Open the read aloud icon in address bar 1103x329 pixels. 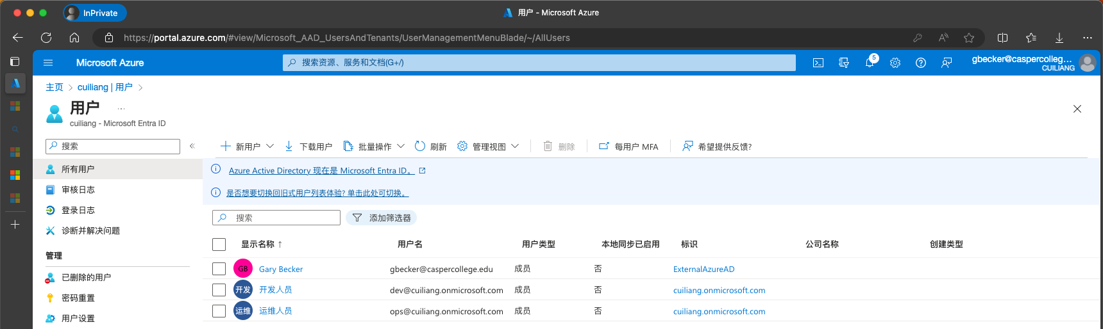click(x=943, y=38)
